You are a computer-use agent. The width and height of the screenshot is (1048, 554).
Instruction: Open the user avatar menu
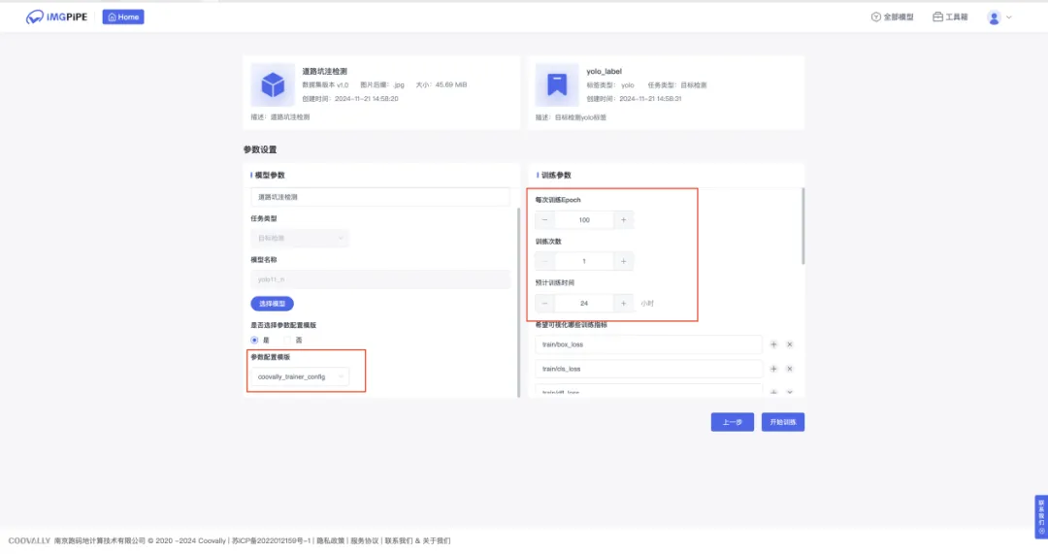(x=994, y=17)
